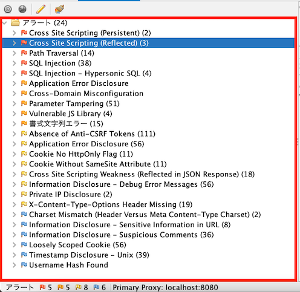Click yellow flag beside Private IP Disclosure
This screenshot has height=292, width=300.
coord(24,194)
